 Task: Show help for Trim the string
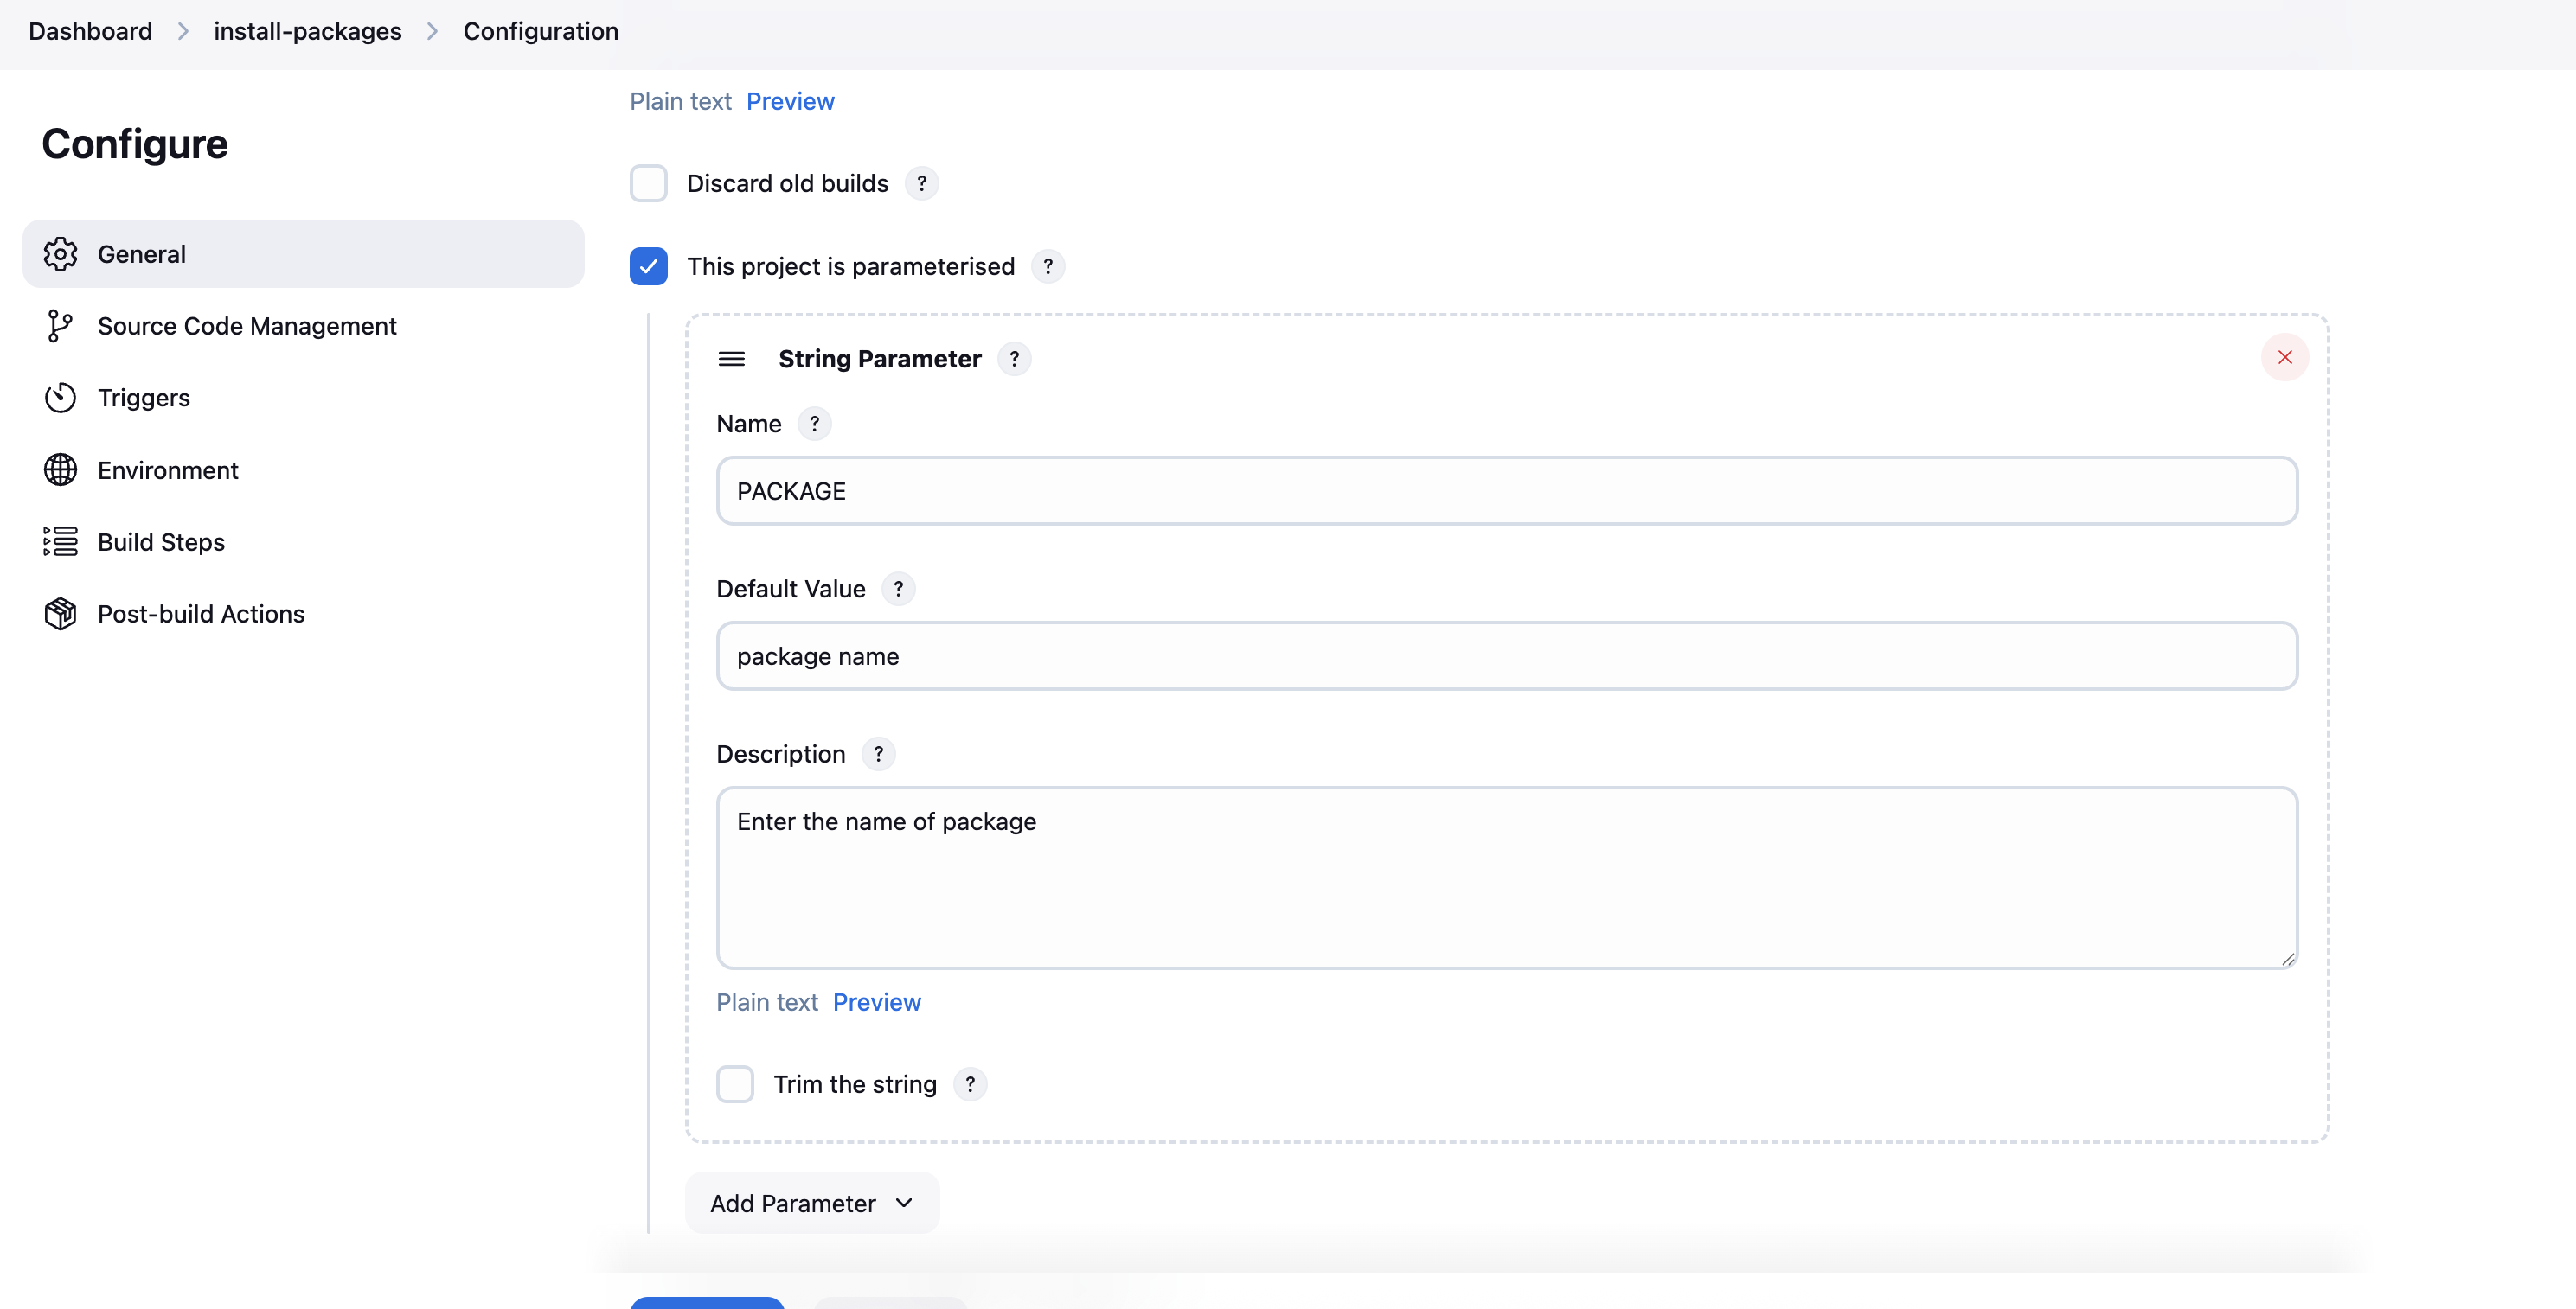[969, 1084]
